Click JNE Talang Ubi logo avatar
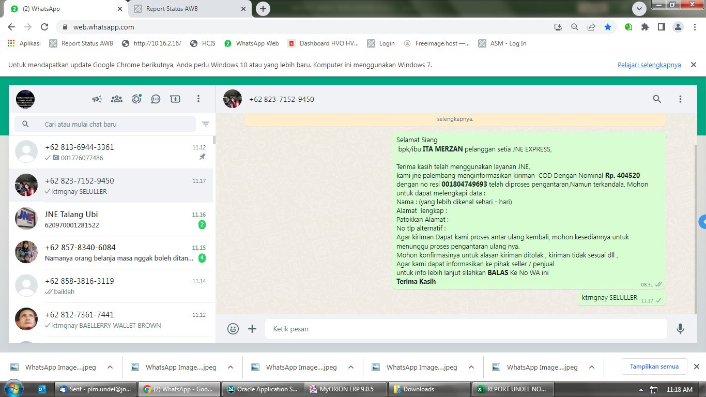 (26, 219)
